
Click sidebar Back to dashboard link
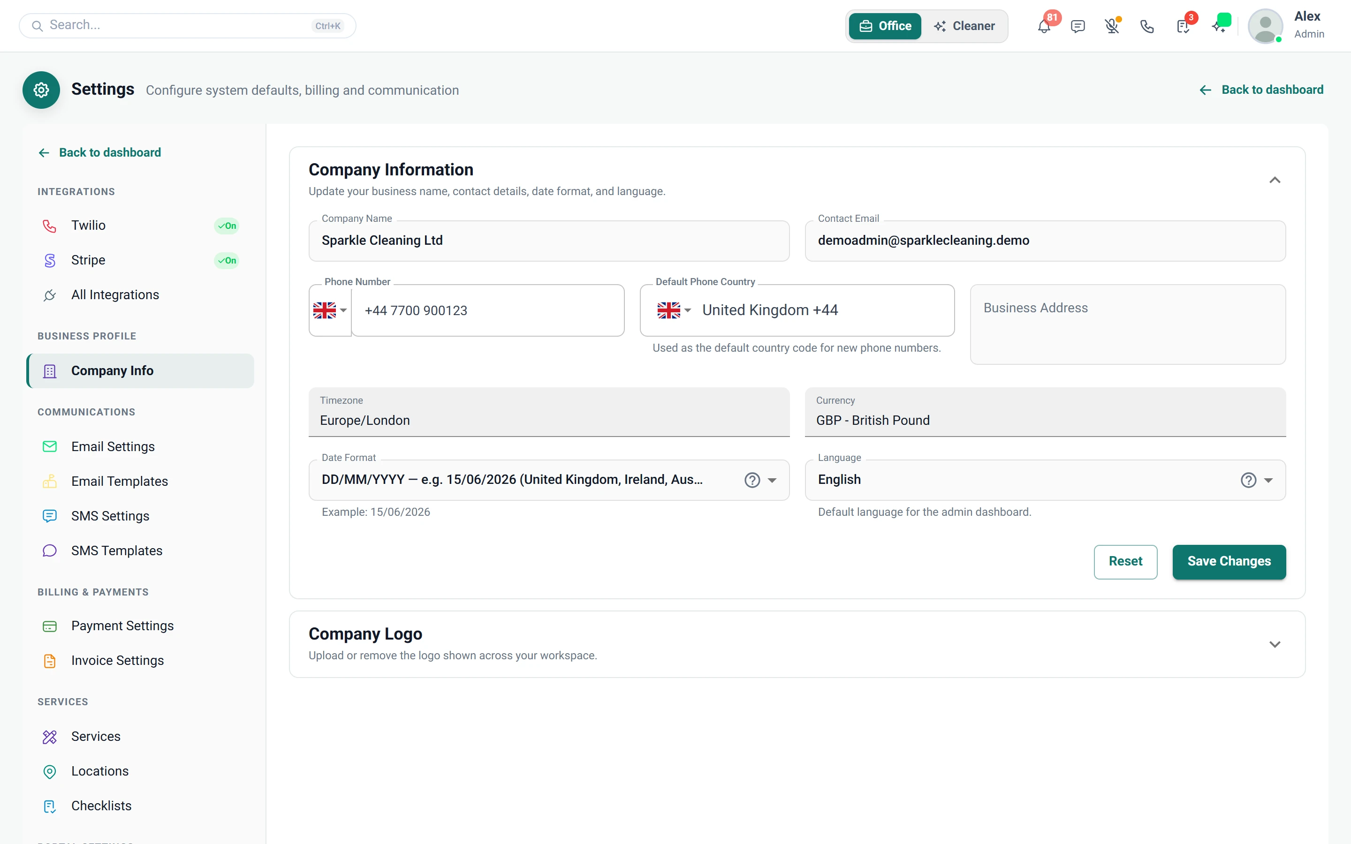99,152
